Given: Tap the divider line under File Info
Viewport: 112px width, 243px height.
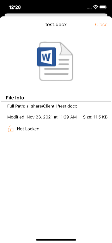Looking at the screenshot, I should [x=56, y=101].
